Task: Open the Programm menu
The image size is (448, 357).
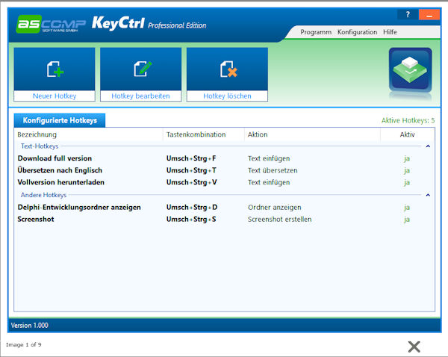Action: coord(316,32)
